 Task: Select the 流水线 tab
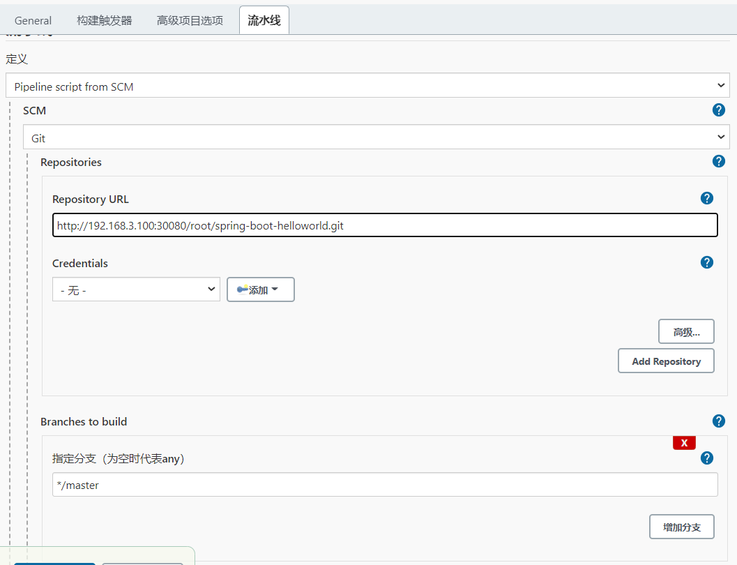pyautogui.click(x=264, y=20)
